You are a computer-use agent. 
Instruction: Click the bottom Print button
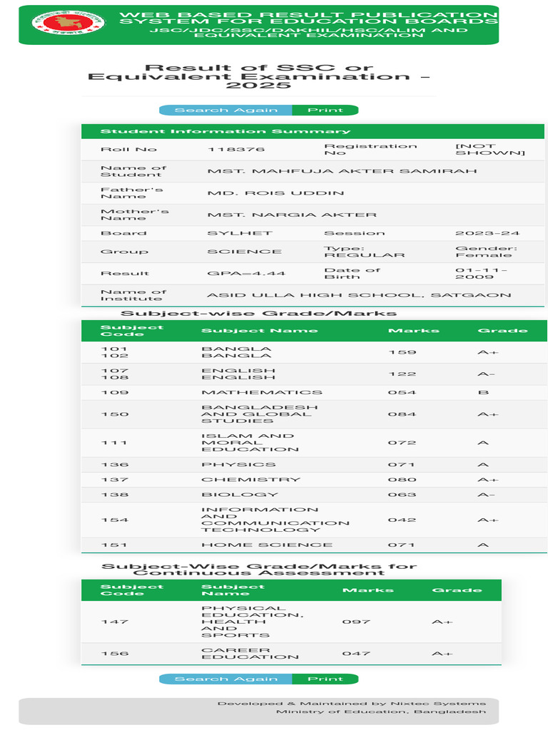click(x=325, y=679)
